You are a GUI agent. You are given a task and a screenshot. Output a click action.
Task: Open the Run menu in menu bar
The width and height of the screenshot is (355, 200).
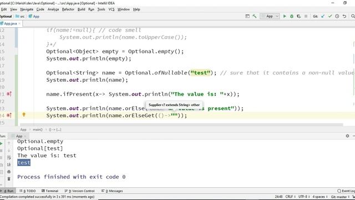(91, 9)
